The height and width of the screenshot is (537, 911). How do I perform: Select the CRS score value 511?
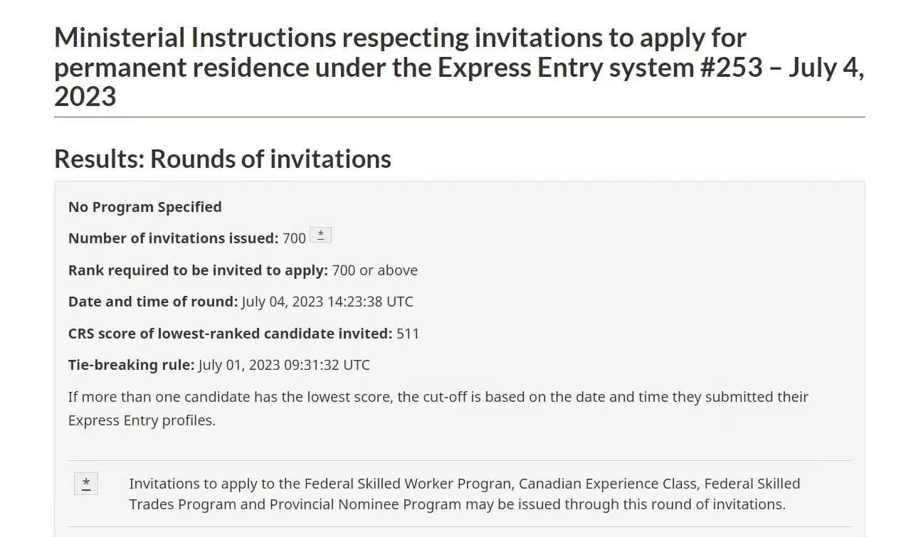(408, 334)
